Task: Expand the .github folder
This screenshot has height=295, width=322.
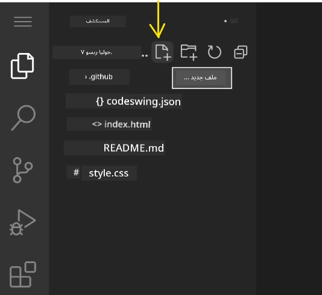Action: (99, 77)
